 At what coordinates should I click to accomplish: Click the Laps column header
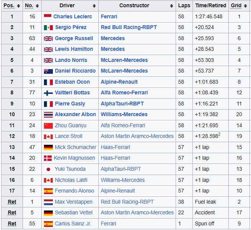tap(184, 6)
